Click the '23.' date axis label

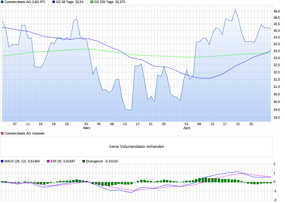tap(67, 124)
